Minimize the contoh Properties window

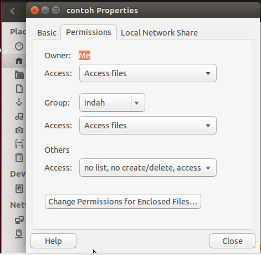tap(45, 11)
